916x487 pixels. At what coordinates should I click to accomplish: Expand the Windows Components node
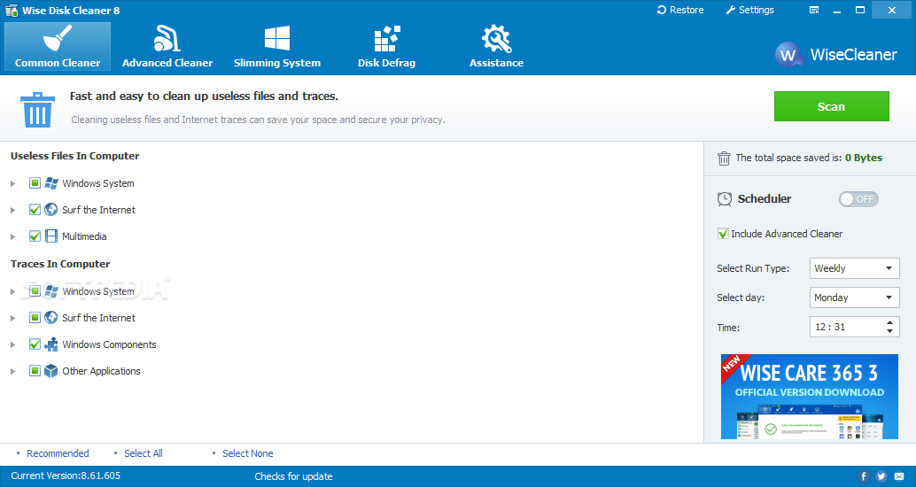coord(13,344)
